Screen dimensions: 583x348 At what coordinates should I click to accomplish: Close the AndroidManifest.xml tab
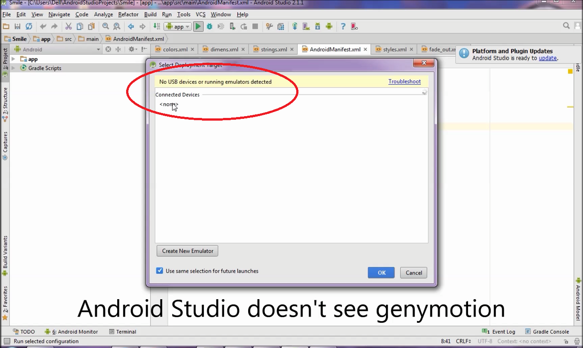(365, 50)
